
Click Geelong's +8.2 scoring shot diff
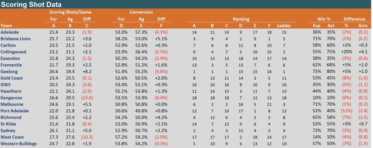[87, 71]
